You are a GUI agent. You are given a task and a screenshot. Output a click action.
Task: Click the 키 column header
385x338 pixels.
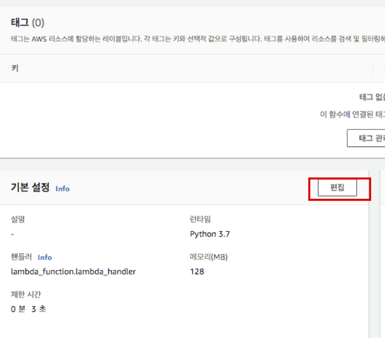point(15,68)
